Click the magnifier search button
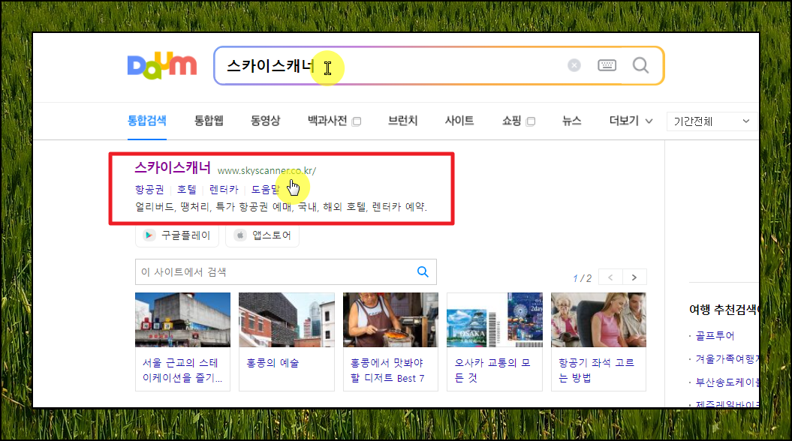The image size is (792, 441). 640,65
